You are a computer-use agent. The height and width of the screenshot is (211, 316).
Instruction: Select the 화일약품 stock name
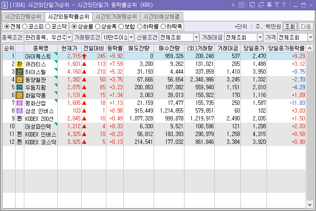[x=36, y=95]
